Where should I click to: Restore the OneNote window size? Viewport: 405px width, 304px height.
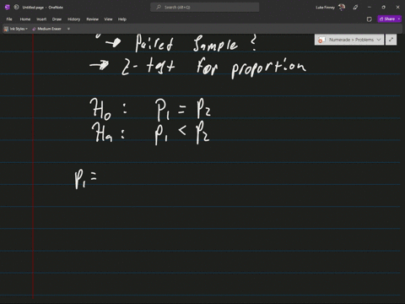click(x=383, y=8)
